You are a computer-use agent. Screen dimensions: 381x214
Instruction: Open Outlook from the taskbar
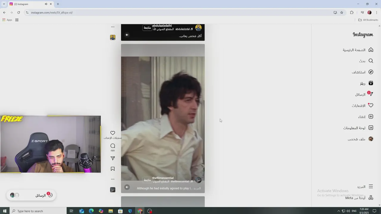[x=82, y=211]
